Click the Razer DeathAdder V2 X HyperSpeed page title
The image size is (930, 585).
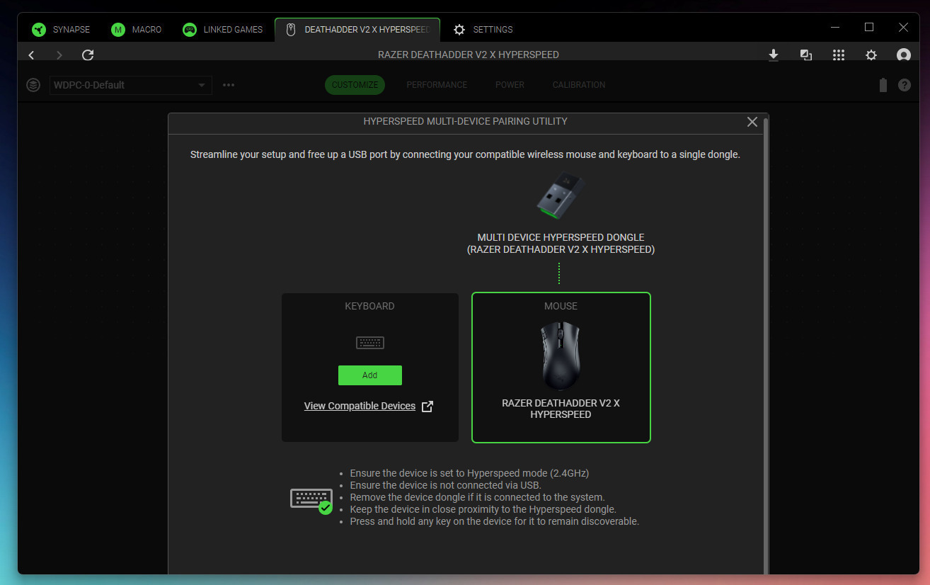pyautogui.click(x=469, y=55)
